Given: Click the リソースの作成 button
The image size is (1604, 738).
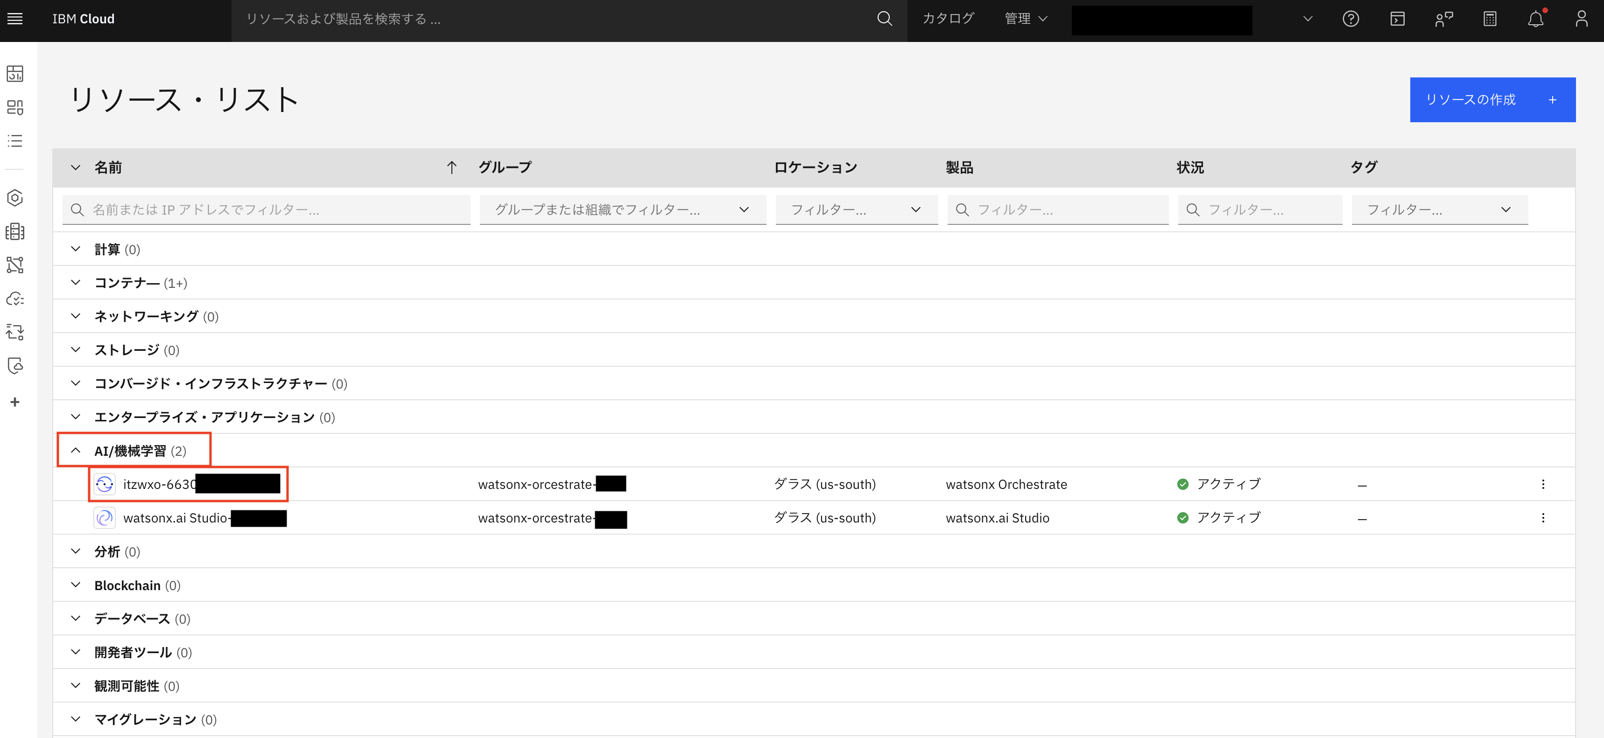Looking at the screenshot, I should tap(1492, 99).
